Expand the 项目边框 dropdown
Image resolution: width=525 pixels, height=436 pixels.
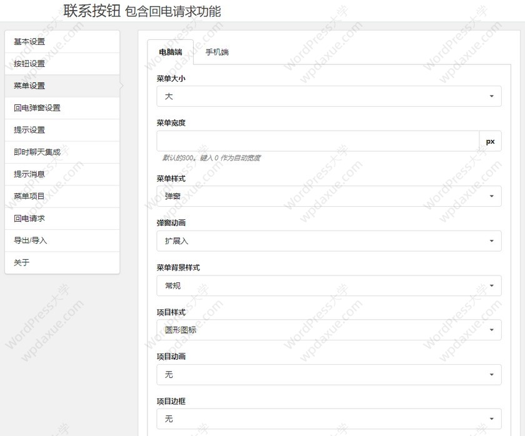(x=329, y=419)
